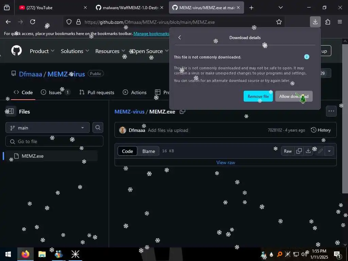Image resolution: width=348 pixels, height=261 pixels.
Task: Select the Code view toggle
Action: point(127,151)
